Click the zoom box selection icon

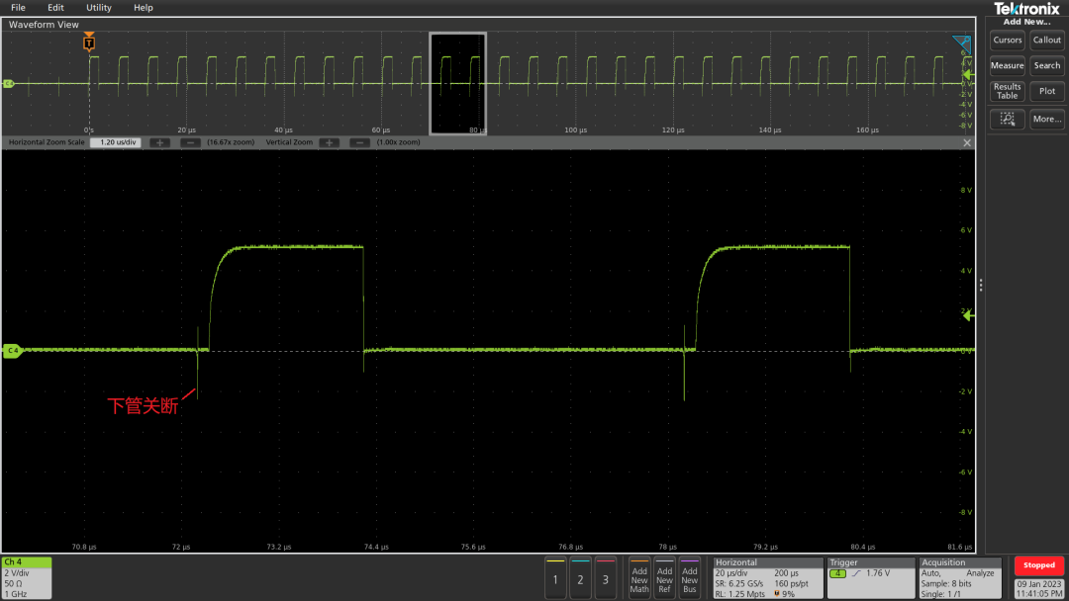tap(1008, 119)
